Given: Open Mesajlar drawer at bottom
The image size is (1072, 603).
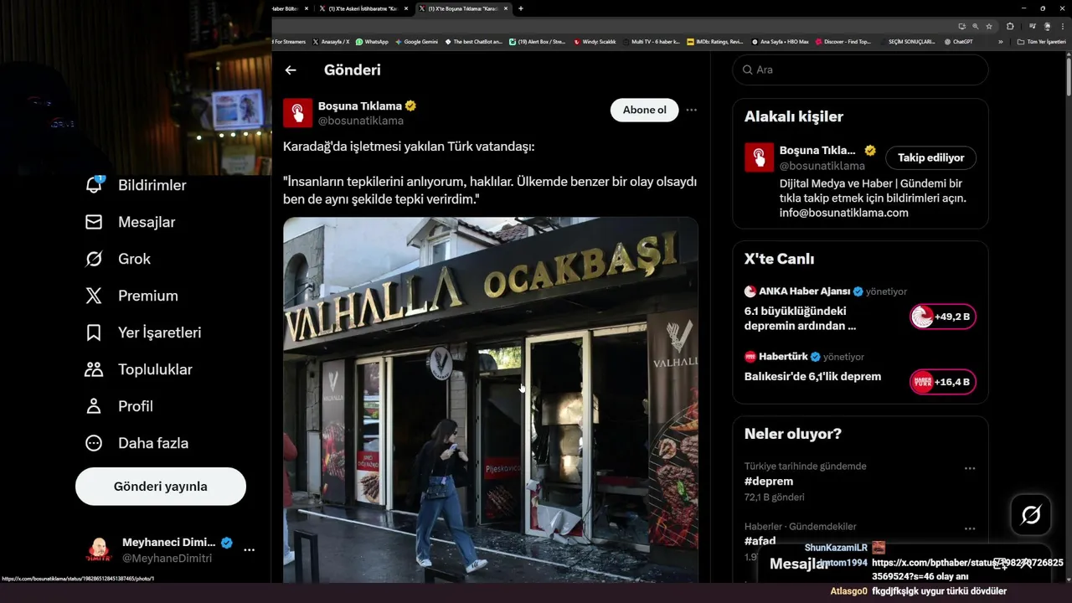Looking at the screenshot, I should (x=904, y=564).
